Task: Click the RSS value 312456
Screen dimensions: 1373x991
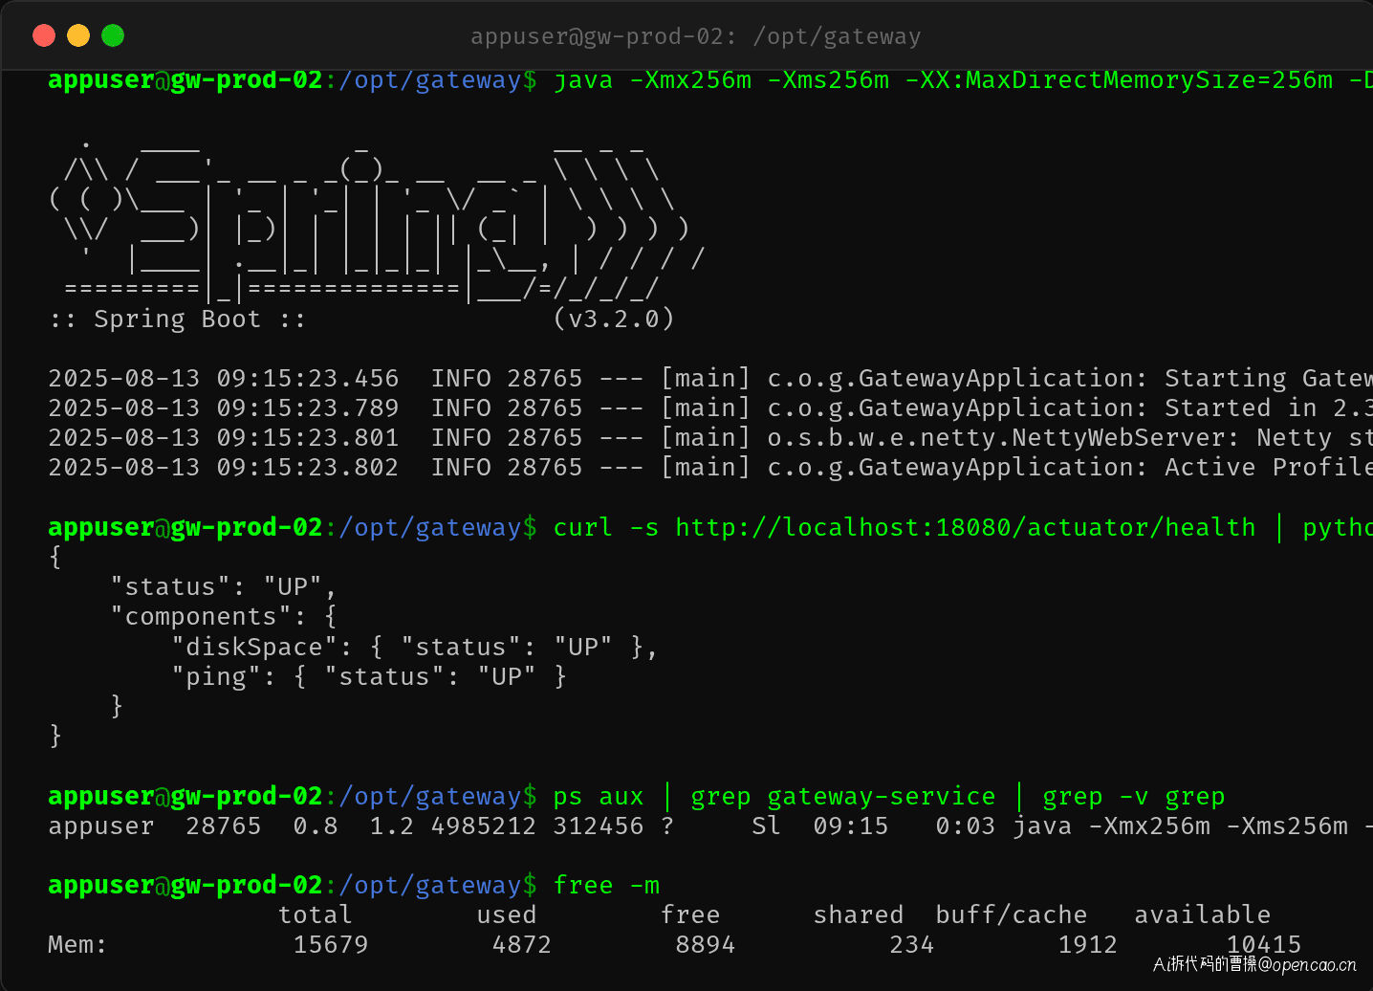Action: 599,826
